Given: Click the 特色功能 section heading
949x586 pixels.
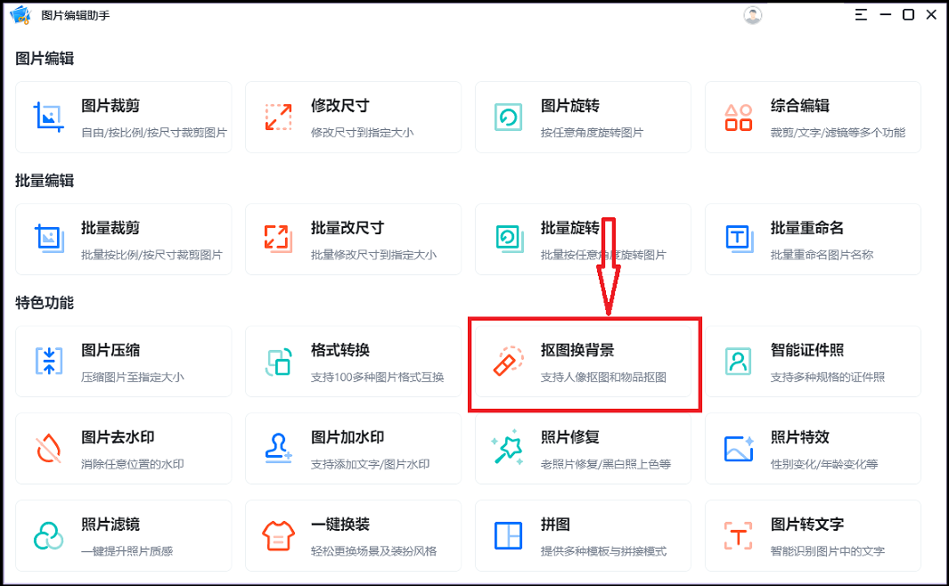Looking at the screenshot, I should 45,303.
